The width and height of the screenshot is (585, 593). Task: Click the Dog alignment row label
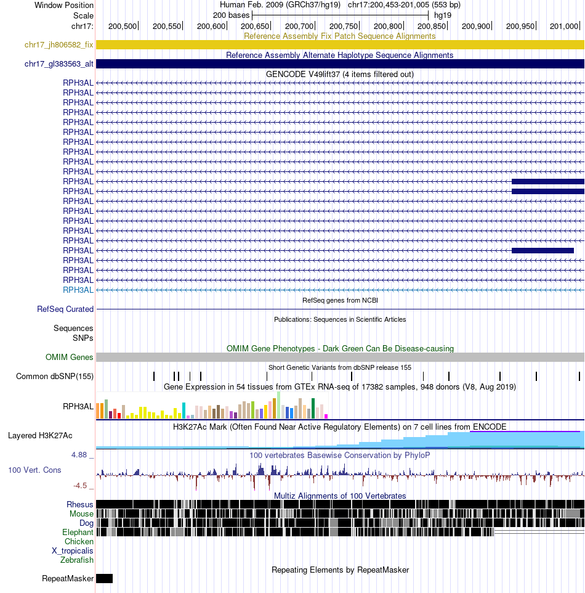point(86,523)
